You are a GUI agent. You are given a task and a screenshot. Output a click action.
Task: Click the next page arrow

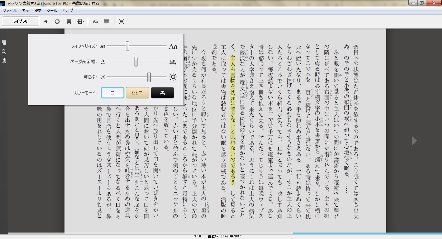click(x=414, y=141)
